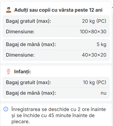
Task: Click the infant baby icon
Action: (x=9, y=72)
